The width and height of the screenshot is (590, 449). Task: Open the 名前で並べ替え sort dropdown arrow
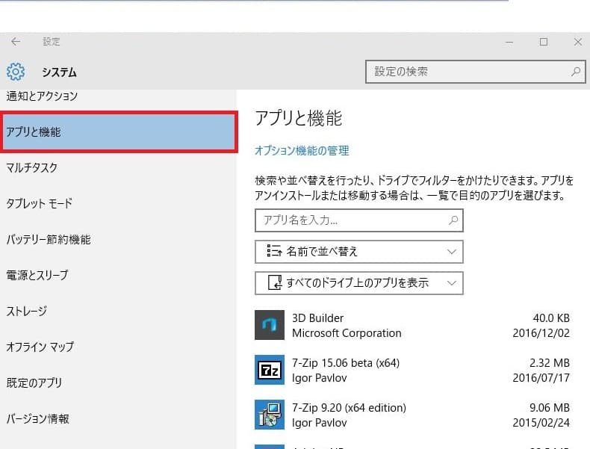452,252
